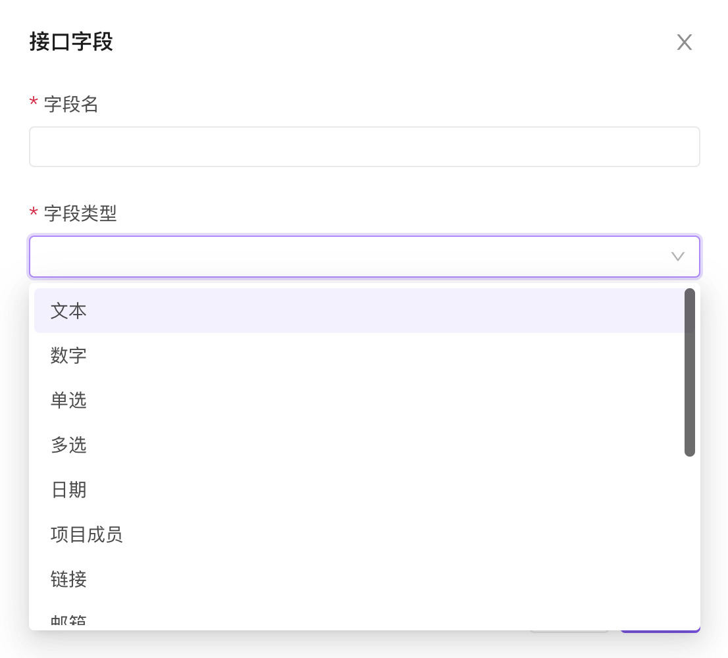This screenshot has height=658, width=728.
Task: Select 项目成员 from the options
Action: pos(86,535)
